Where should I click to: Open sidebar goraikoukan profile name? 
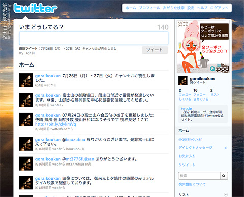coord(202,79)
